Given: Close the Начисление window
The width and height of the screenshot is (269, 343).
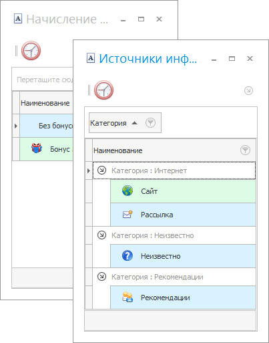Looking at the screenshot, I should [159, 19].
